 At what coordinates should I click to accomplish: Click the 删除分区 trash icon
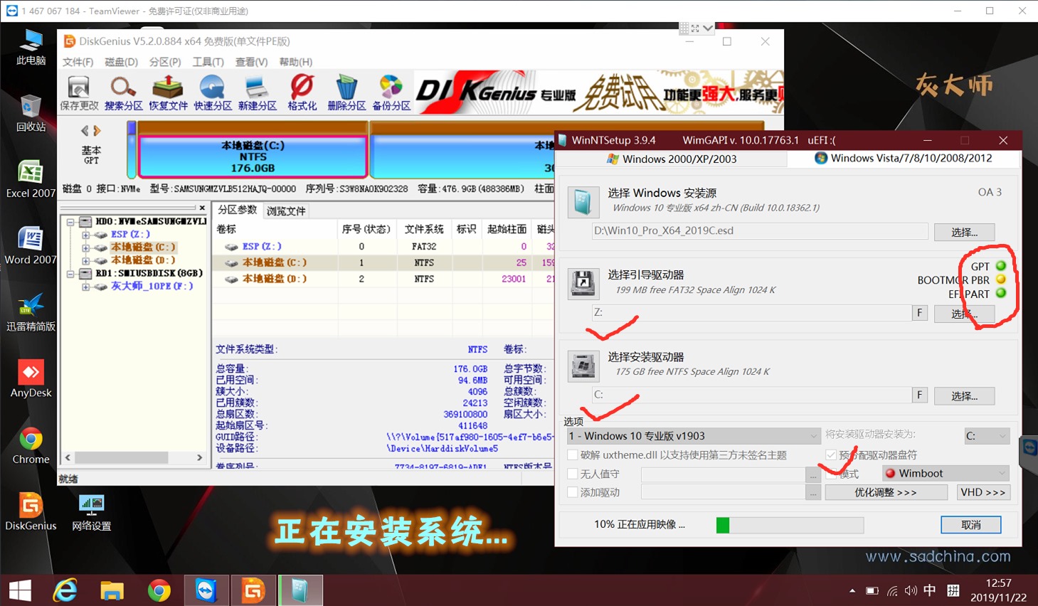tap(346, 93)
